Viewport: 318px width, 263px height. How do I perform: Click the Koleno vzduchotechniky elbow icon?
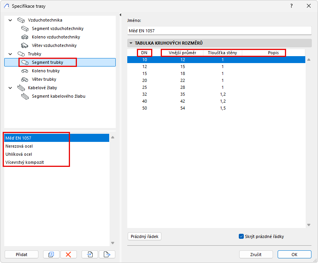[25, 37]
